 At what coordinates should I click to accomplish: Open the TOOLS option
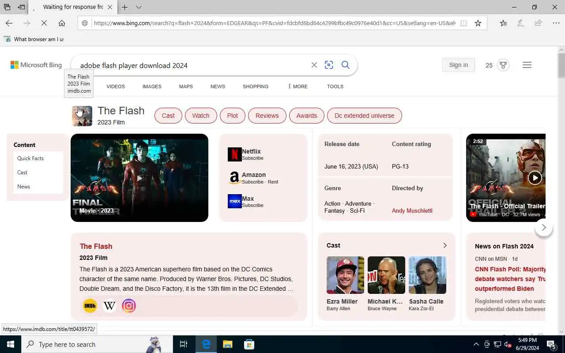335,86
